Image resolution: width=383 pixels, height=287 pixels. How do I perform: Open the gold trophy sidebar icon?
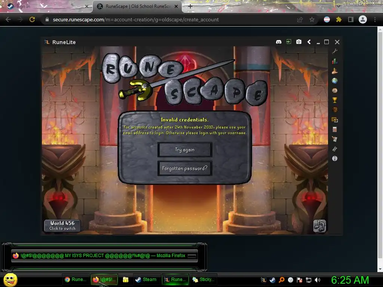click(x=335, y=100)
